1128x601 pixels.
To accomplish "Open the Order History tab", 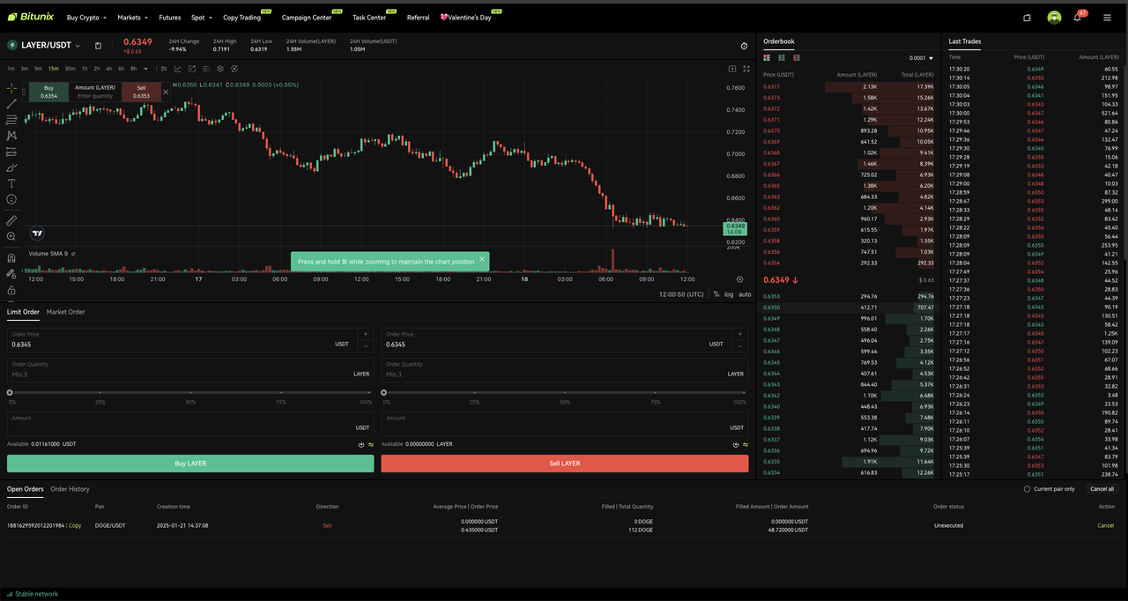I will point(70,489).
